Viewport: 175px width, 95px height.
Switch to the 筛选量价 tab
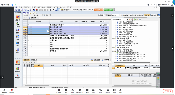pos(34,60)
